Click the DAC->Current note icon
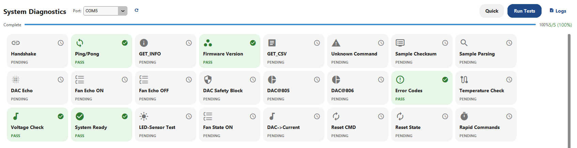 pyautogui.click(x=272, y=116)
